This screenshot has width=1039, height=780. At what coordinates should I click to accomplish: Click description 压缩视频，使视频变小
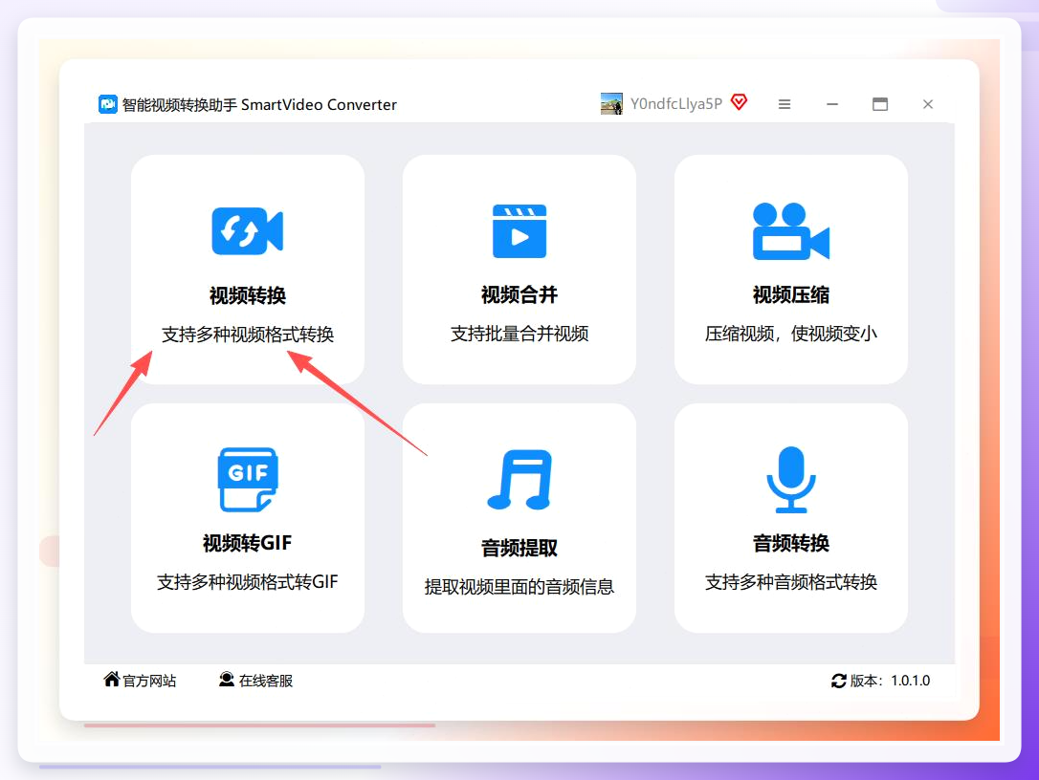pos(791,334)
